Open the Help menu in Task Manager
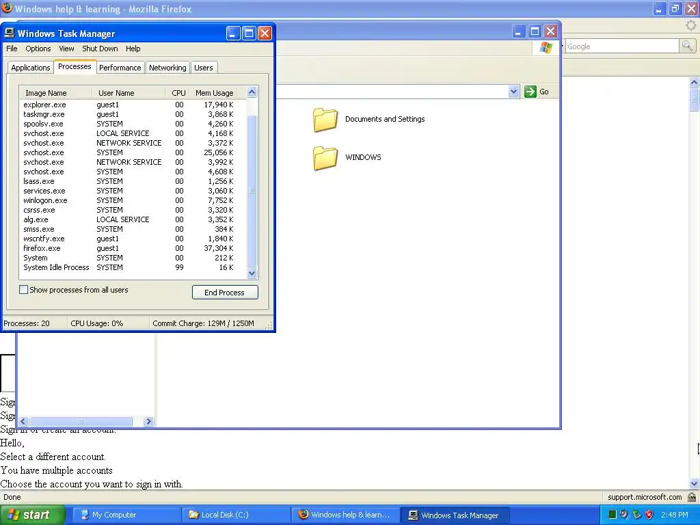Viewport: 700px width, 525px height. (133, 49)
